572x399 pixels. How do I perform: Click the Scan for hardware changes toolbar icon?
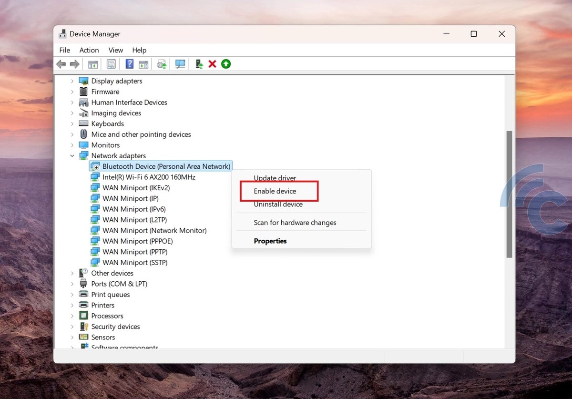(x=180, y=63)
